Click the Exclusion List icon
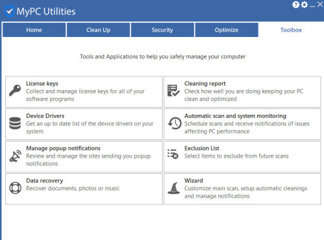This screenshot has height=240, width=324. click(173, 154)
